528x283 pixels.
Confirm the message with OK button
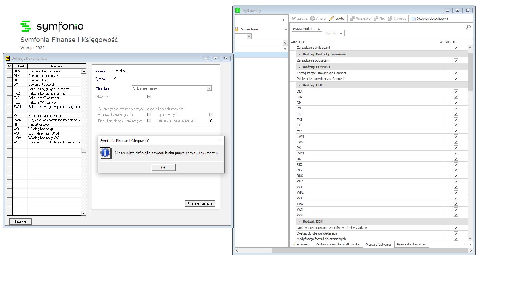point(163,168)
